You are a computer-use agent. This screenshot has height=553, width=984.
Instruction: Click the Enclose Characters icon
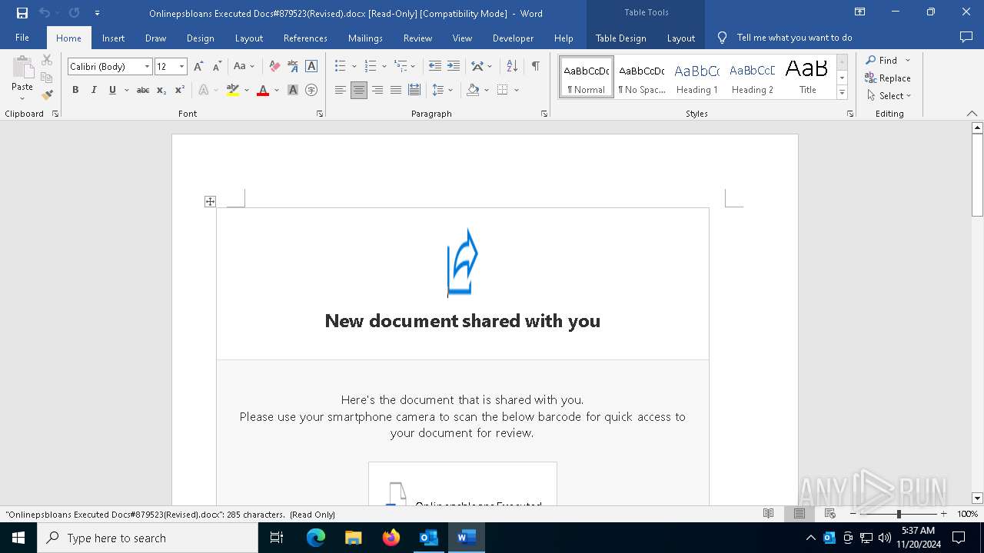(x=311, y=90)
